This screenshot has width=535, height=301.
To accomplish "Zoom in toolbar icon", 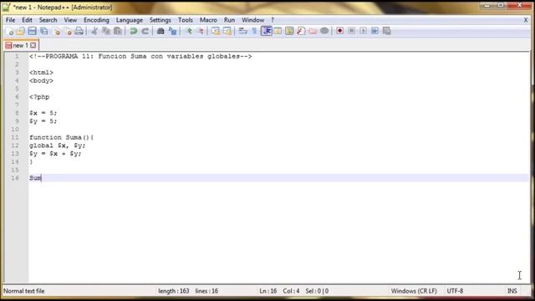I will (188, 32).
